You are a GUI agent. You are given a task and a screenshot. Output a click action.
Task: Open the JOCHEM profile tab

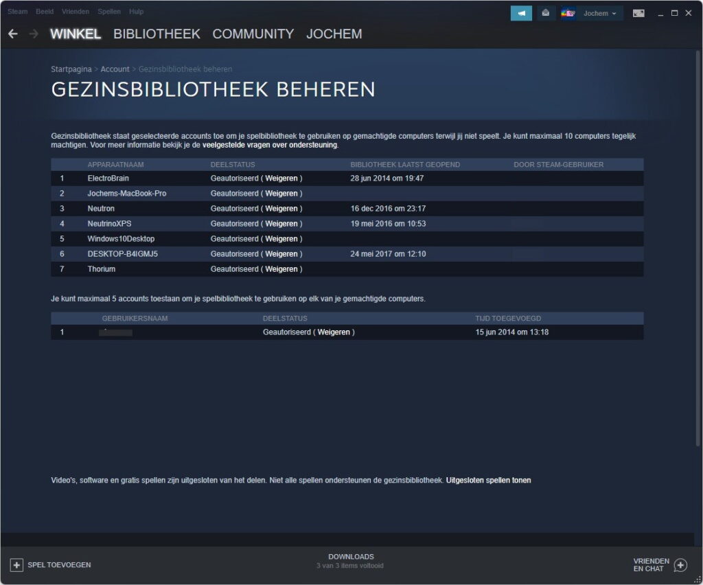(334, 34)
